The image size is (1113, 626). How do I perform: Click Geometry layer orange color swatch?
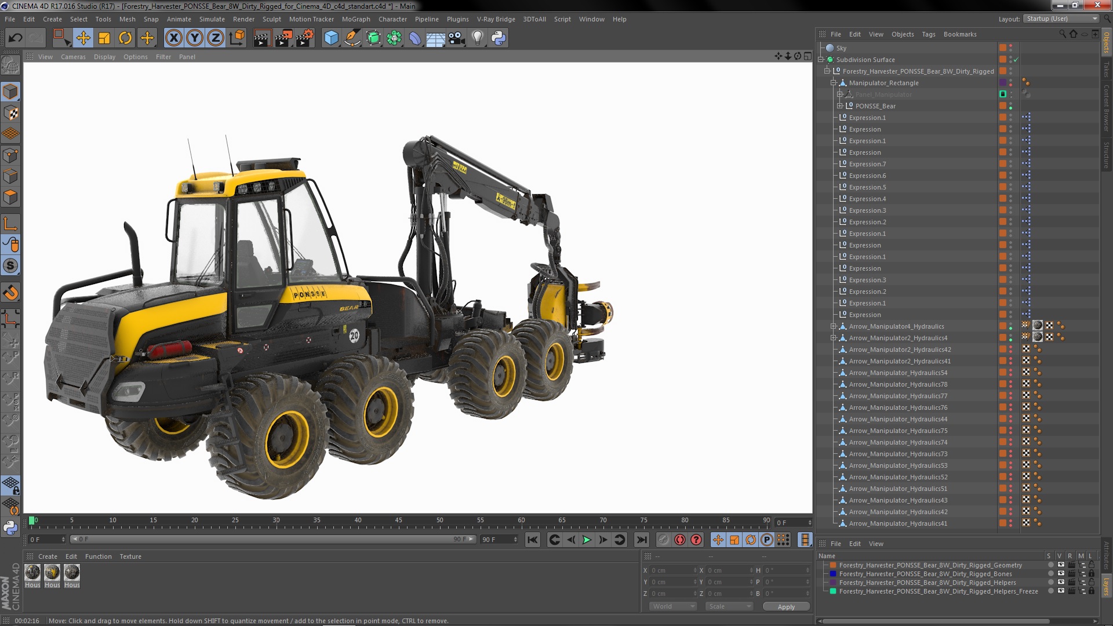(x=833, y=565)
